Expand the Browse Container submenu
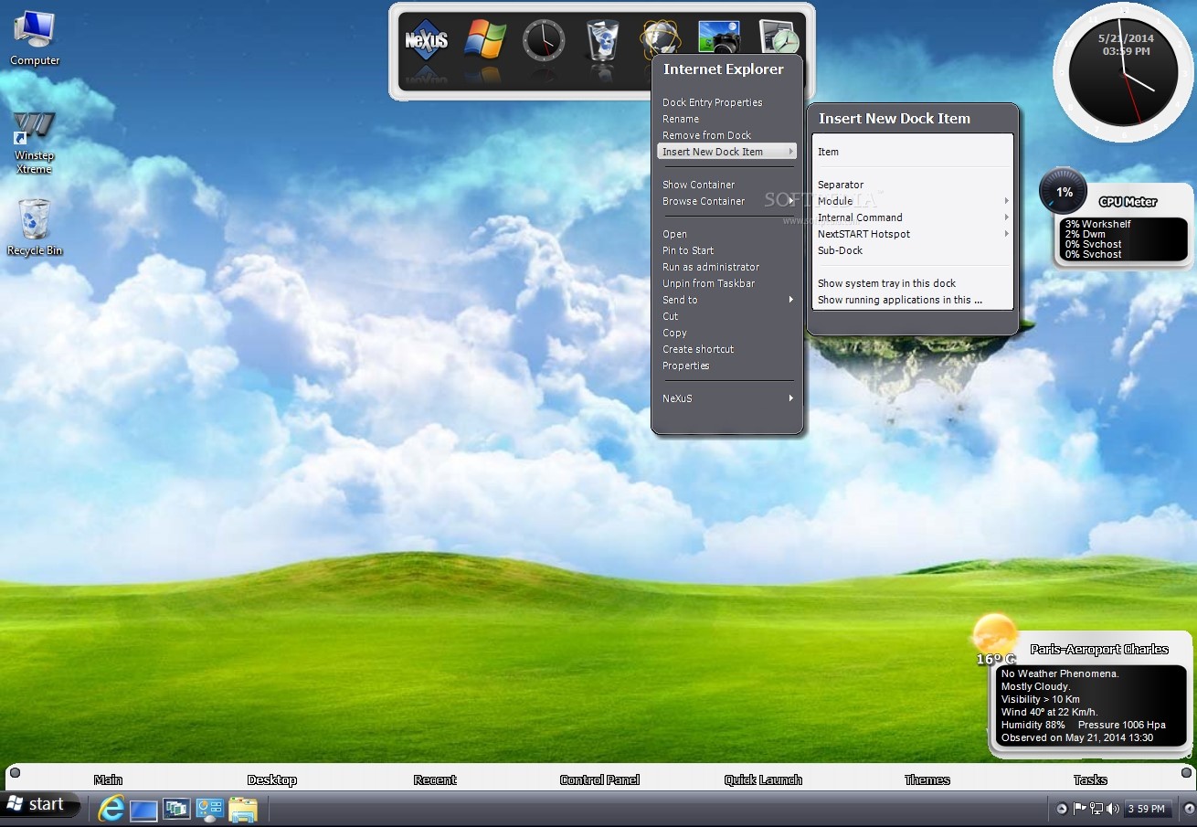The image size is (1197, 827). [726, 201]
